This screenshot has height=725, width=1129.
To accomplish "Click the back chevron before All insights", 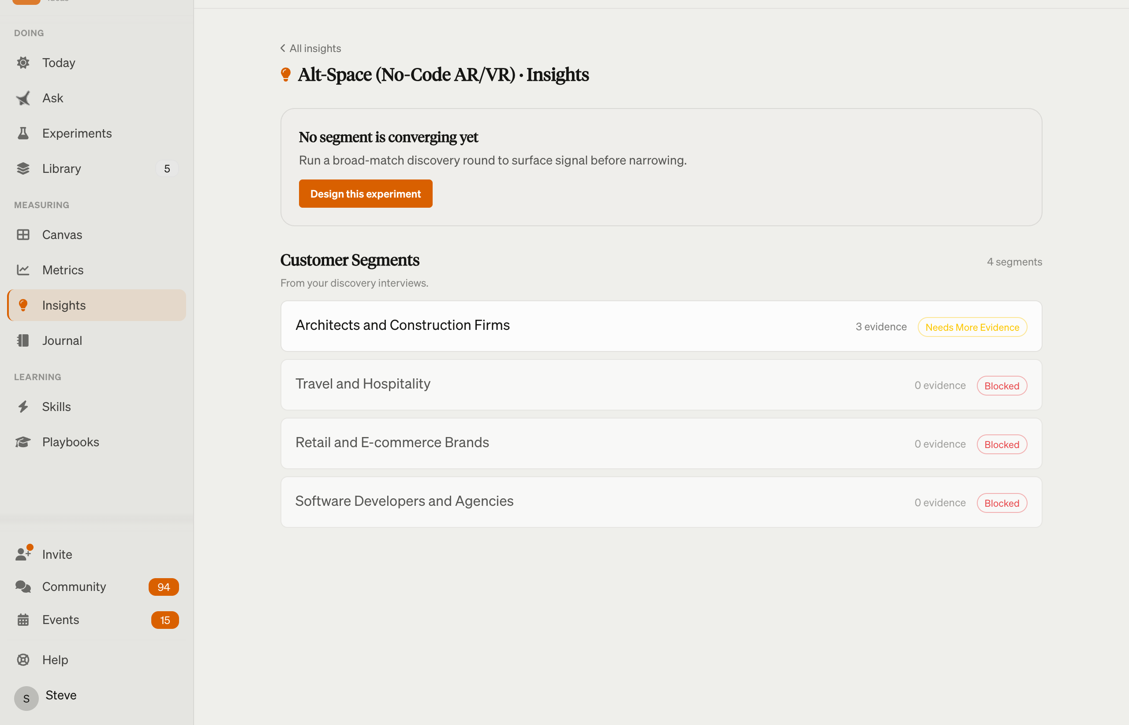I will point(283,48).
